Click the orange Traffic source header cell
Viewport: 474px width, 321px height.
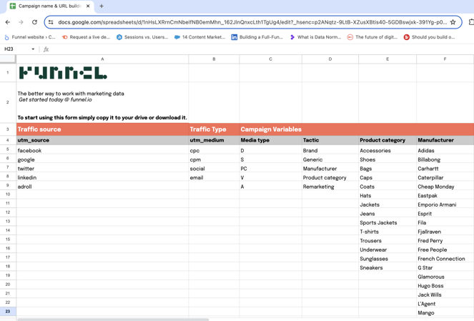click(102, 129)
